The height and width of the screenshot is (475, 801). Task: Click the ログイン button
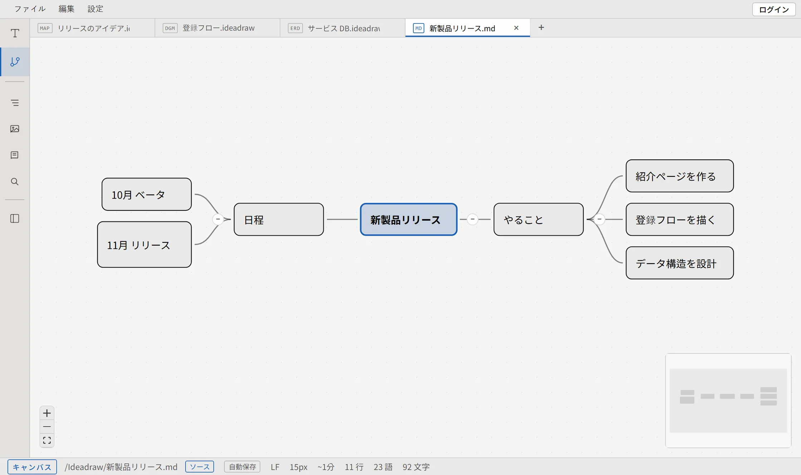tap(774, 10)
